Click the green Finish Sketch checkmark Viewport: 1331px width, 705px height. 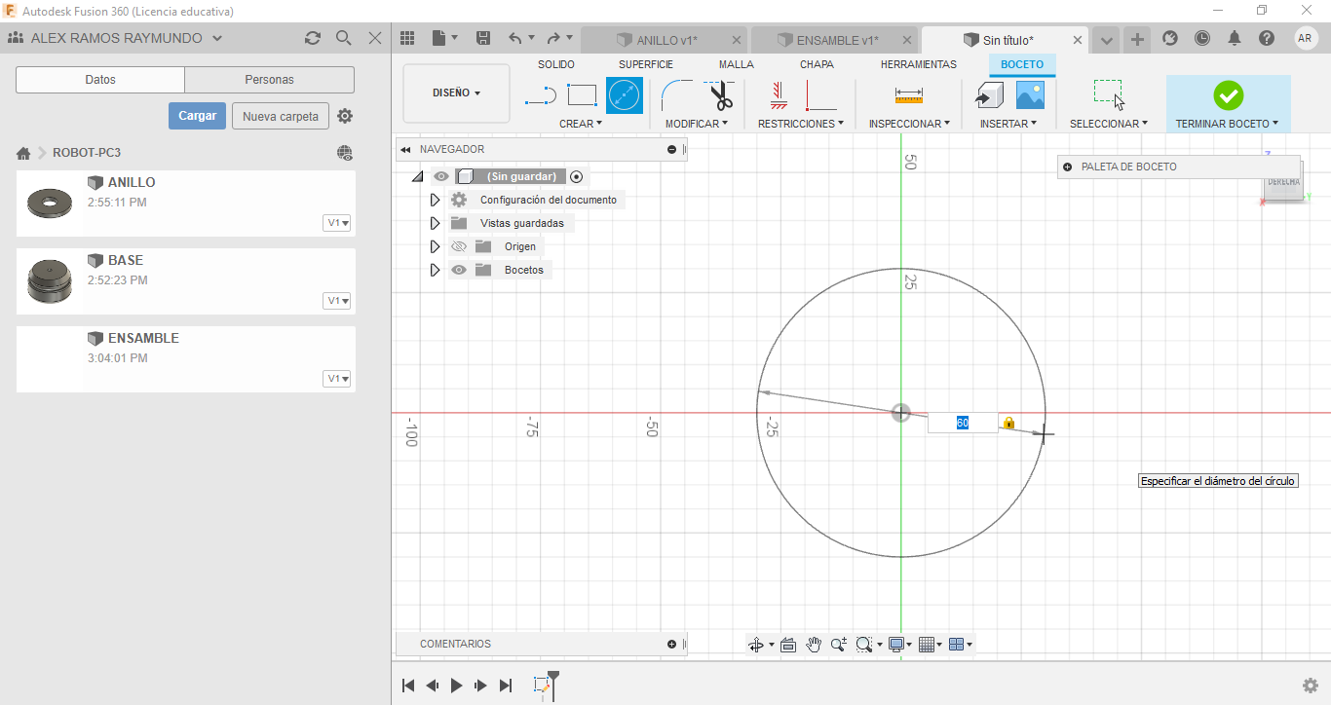(1228, 95)
